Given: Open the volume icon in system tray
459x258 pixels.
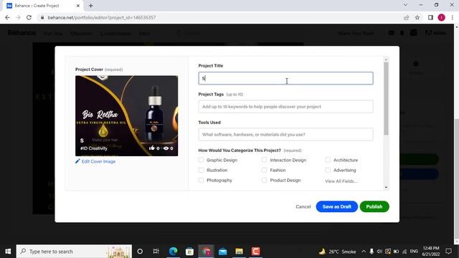Looking at the screenshot, I should coord(379,252).
